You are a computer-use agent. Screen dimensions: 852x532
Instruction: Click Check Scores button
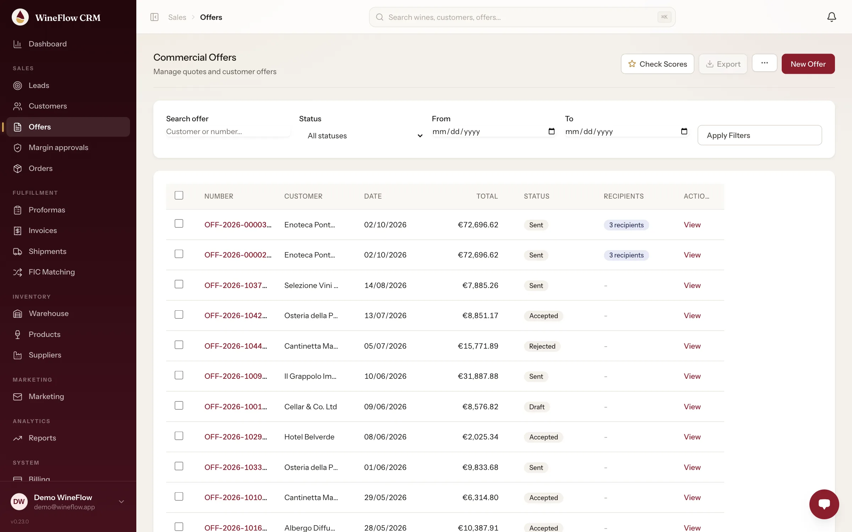[657, 64]
